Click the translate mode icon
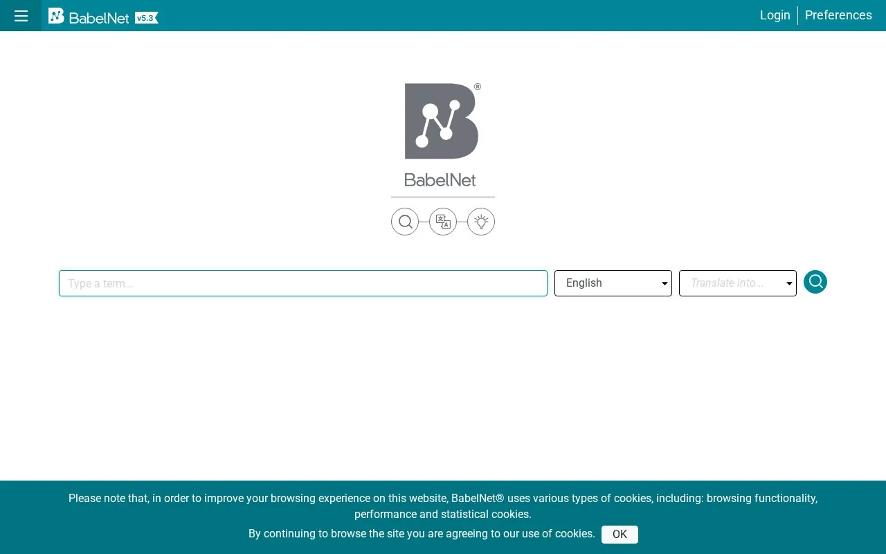Image resolution: width=886 pixels, height=554 pixels. (x=443, y=222)
